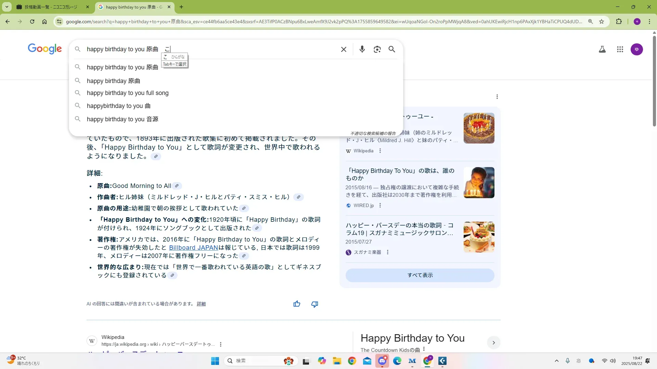
Task: Open more options for the Wikipedia source card
Action: [x=380, y=151]
